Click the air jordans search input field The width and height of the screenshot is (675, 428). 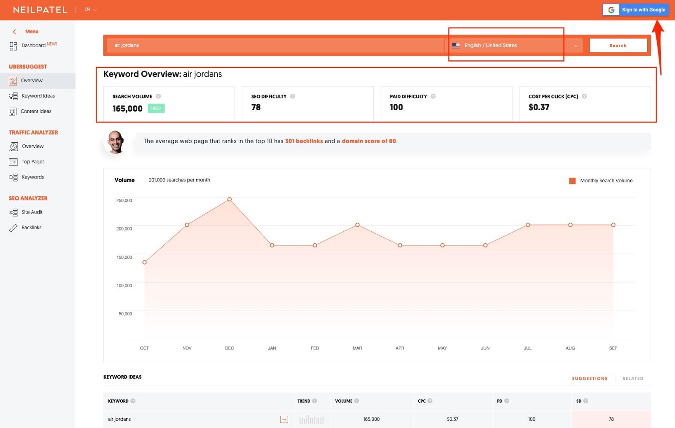pos(275,45)
